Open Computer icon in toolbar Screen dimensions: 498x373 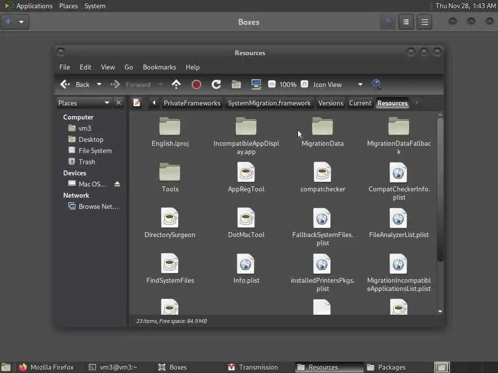[x=256, y=85]
